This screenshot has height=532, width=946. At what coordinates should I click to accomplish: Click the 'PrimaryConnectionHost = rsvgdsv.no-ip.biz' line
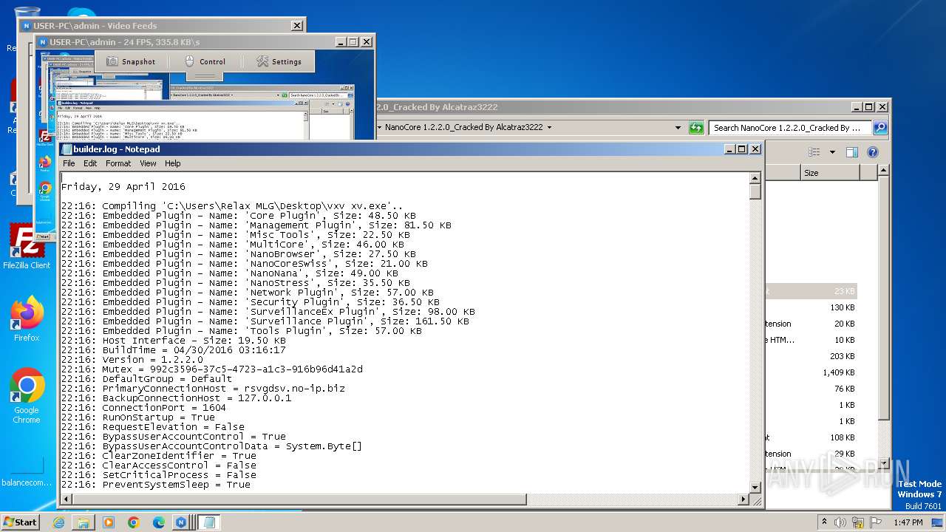coord(203,388)
